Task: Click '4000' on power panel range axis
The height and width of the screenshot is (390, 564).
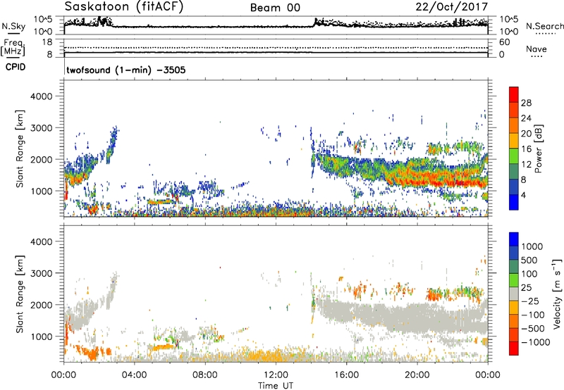Action: [x=42, y=96]
